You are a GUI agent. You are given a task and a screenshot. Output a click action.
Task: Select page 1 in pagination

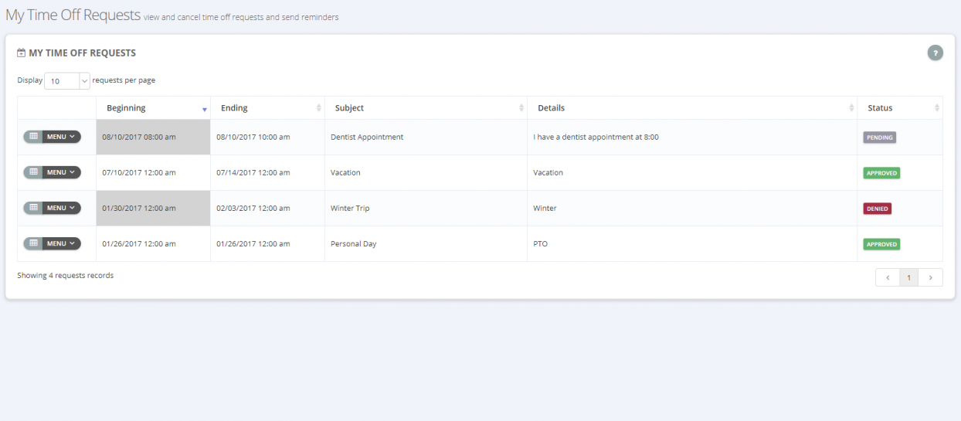[x=909, y=277]
